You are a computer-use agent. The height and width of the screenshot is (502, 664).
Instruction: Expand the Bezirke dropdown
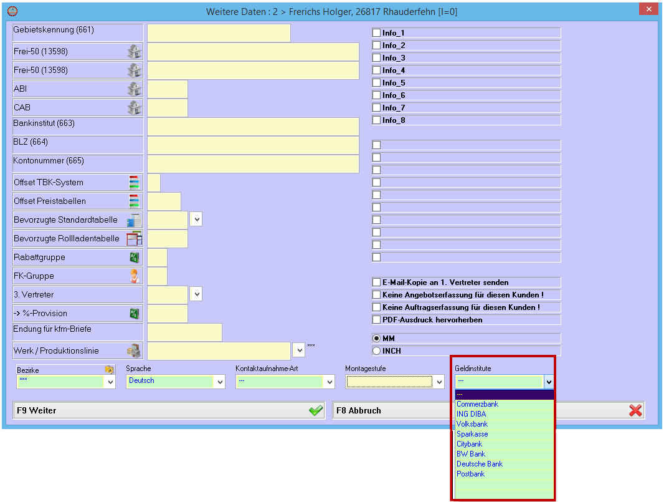click(x=110, y=382)
